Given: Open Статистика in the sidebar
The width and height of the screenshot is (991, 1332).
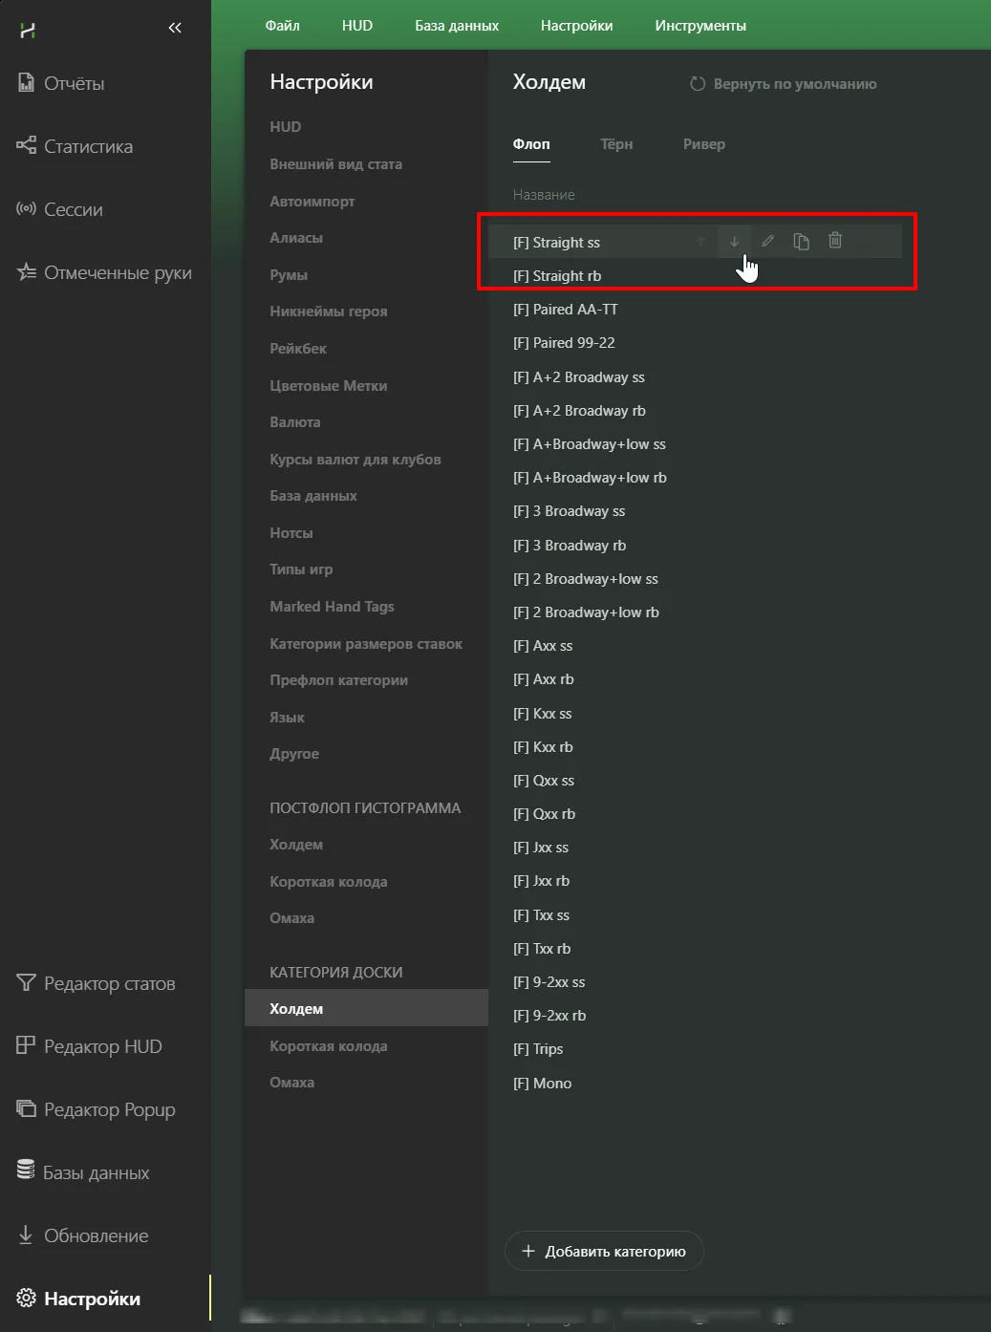Looking at the screenshot, I should point(87,147).
